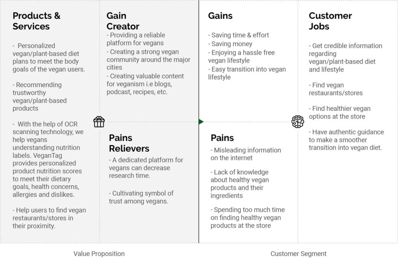
Task: Click the Customer Jobs heading
Action: tap(330, 21)
